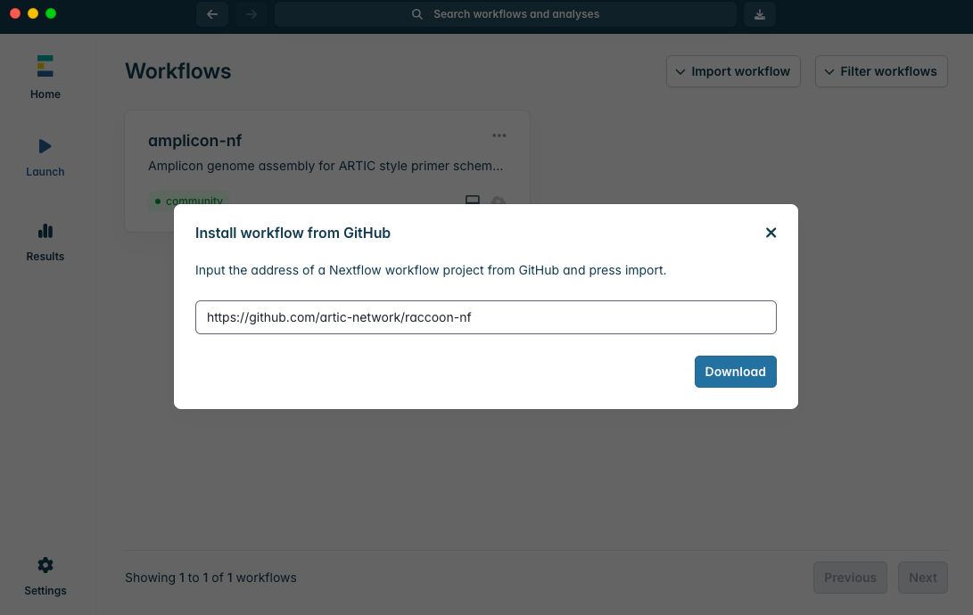
Task: Click the GitHub address input field
Action: [x=485, y=317]
